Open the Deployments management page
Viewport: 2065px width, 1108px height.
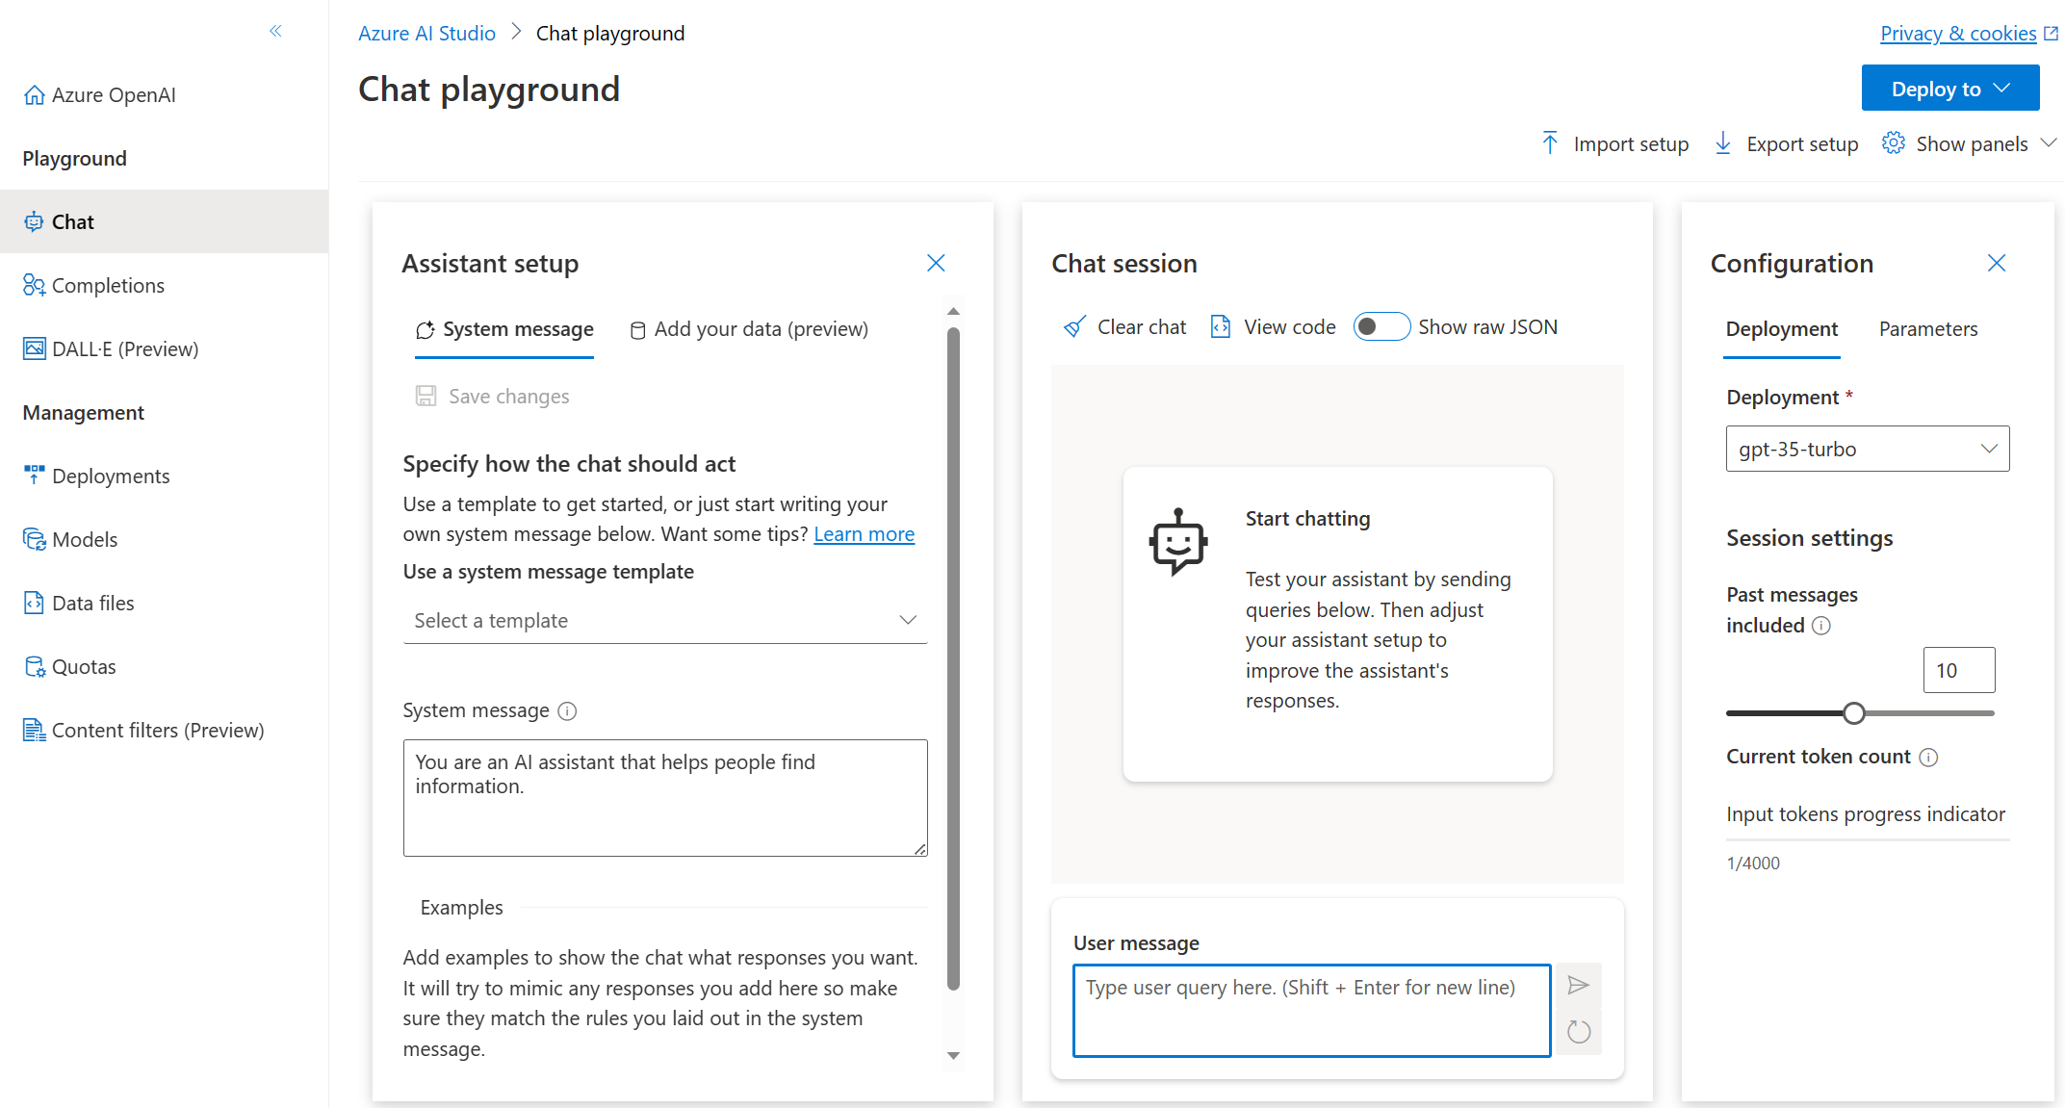coord(110,476)
